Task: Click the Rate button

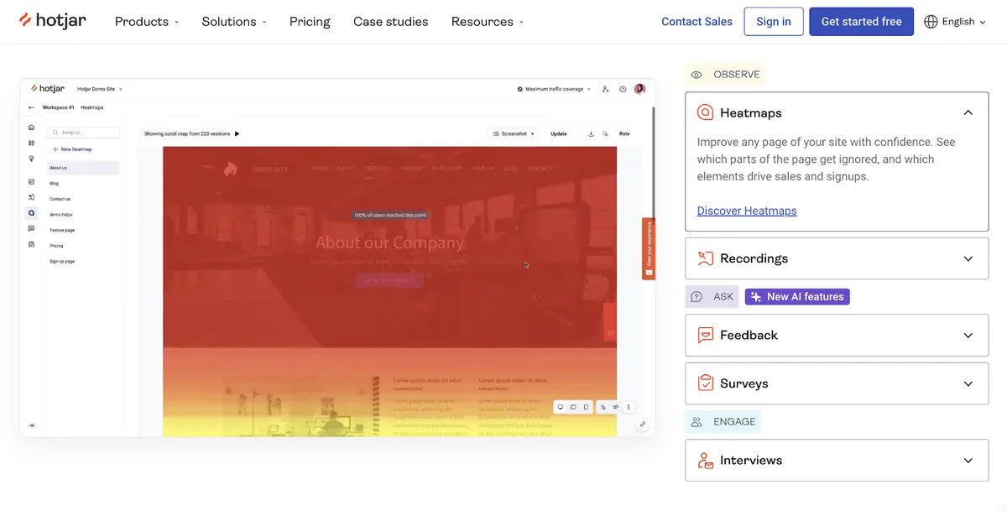Action: (x=624, y=133)
